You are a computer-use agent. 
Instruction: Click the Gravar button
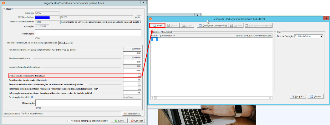pyautogui.click(x=119, y=121)
